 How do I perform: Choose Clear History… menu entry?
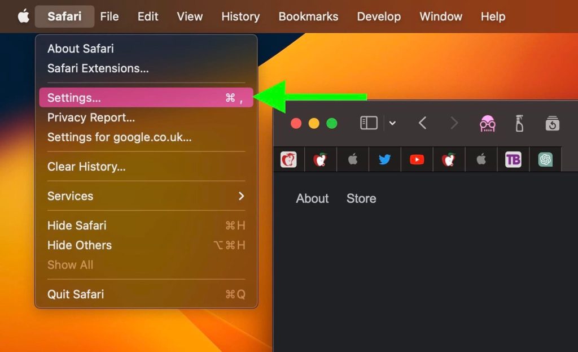[146, 167]
